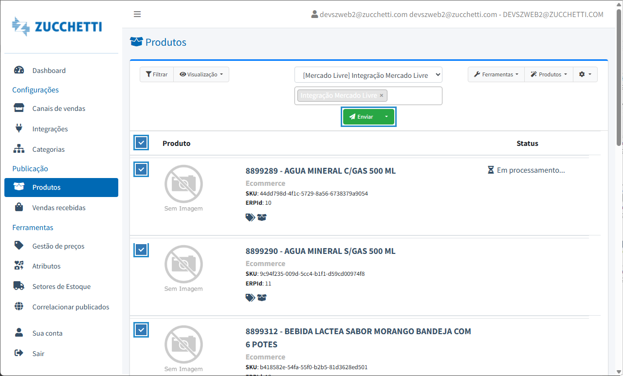This screenshot has width=623, height=376.
Task: Uncheck the AGUA MINERAL C/GAS 500 ML checkbox
Action: coord(141,169)
